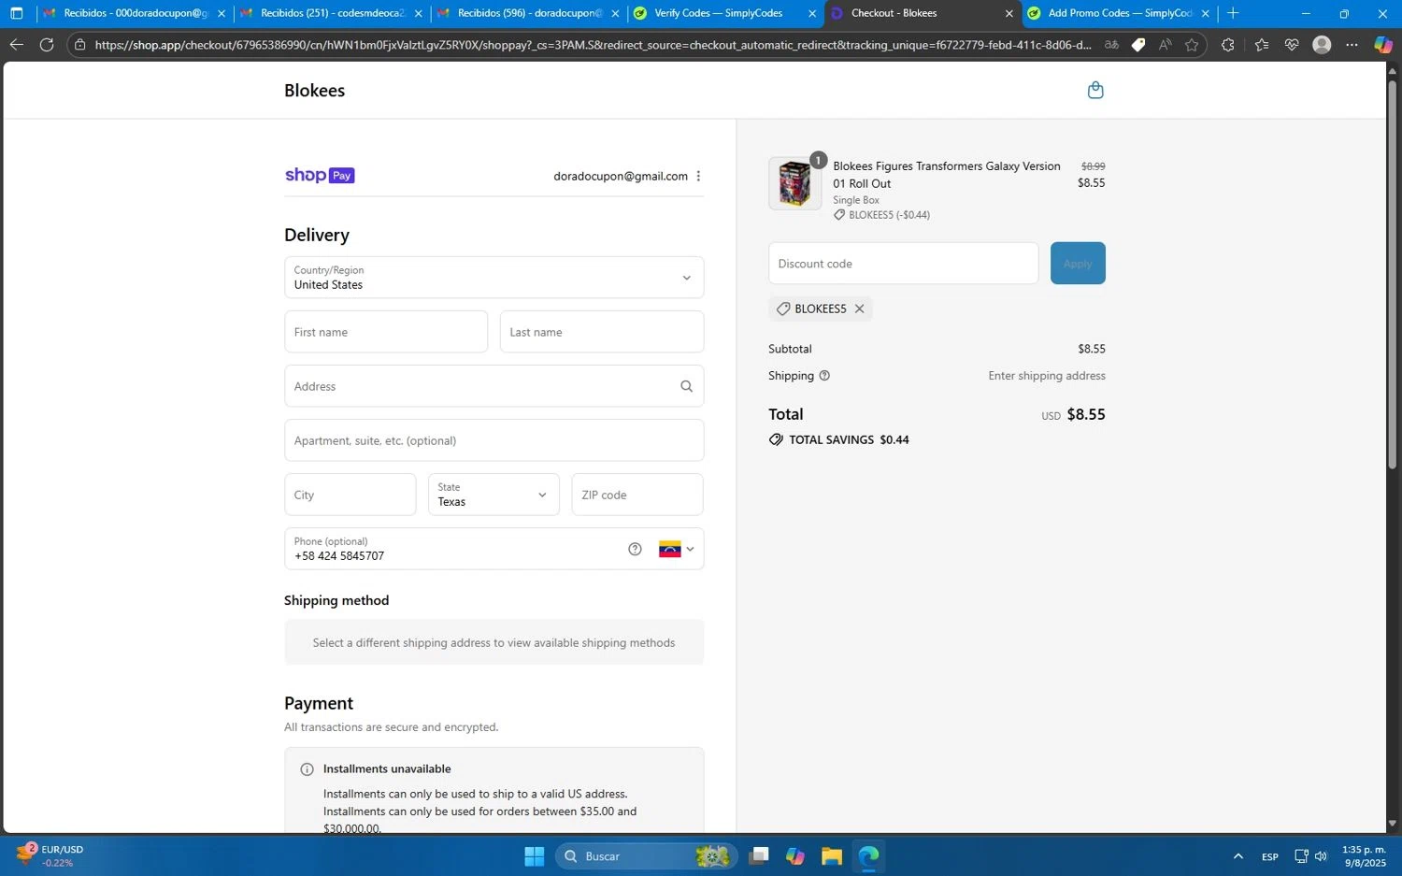Click the browser address bar URL

[593, 45]
